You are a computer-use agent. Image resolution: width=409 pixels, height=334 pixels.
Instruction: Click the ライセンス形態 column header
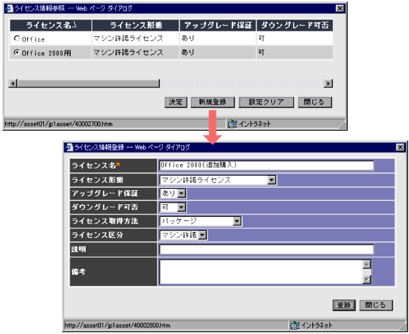[136, 26]
